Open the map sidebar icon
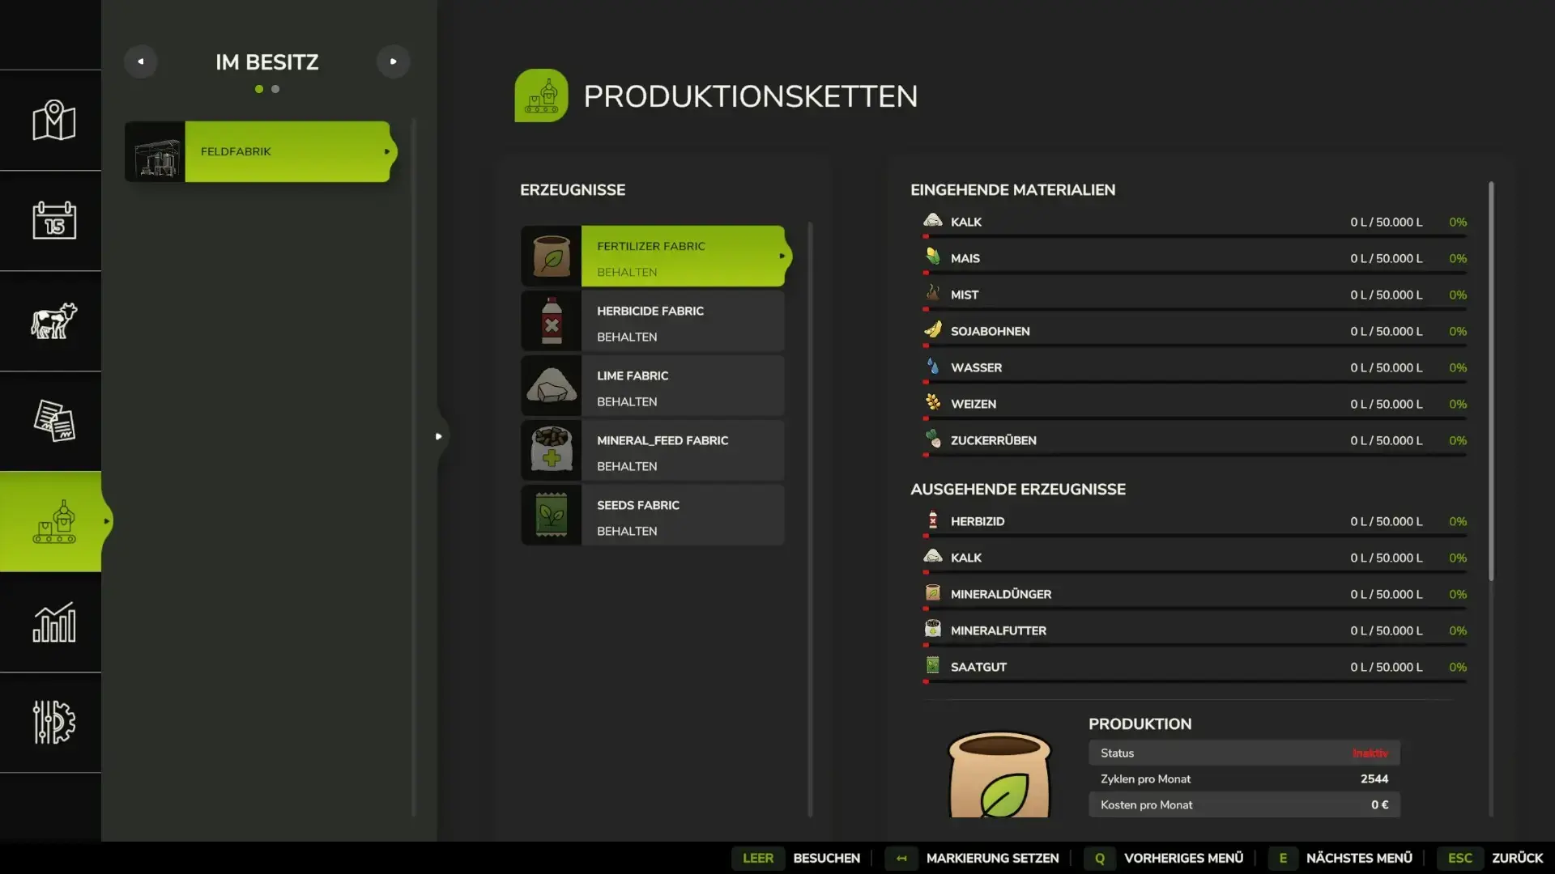This screenshot has height=874, width=1555. pos(53,120)
